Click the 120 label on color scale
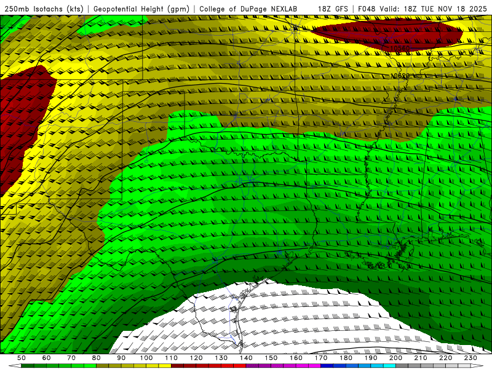The height and width of the screenshot is (369, 492). pos(196,358)
